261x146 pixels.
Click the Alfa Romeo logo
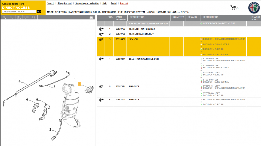point(253,8)
